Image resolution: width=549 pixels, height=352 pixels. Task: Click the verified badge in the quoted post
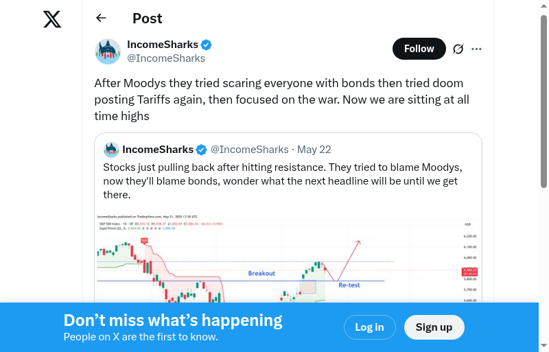[202, 150]
